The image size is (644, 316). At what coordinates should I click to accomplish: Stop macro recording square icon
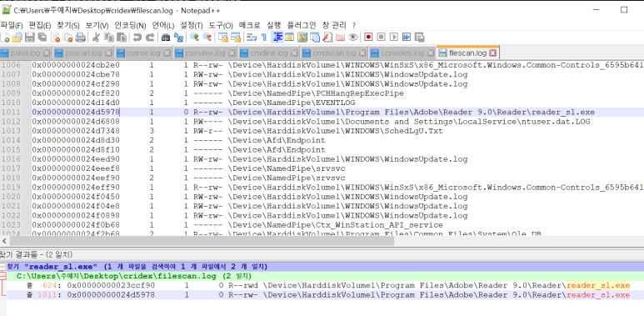pos(381,38)
